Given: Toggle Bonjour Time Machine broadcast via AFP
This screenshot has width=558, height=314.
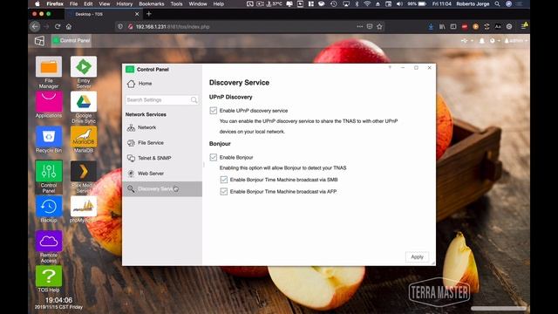Looking at the screenshot, I should point(224,192).
